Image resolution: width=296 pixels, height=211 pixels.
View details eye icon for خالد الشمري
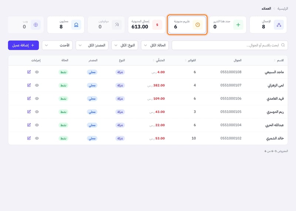point(37,138)
